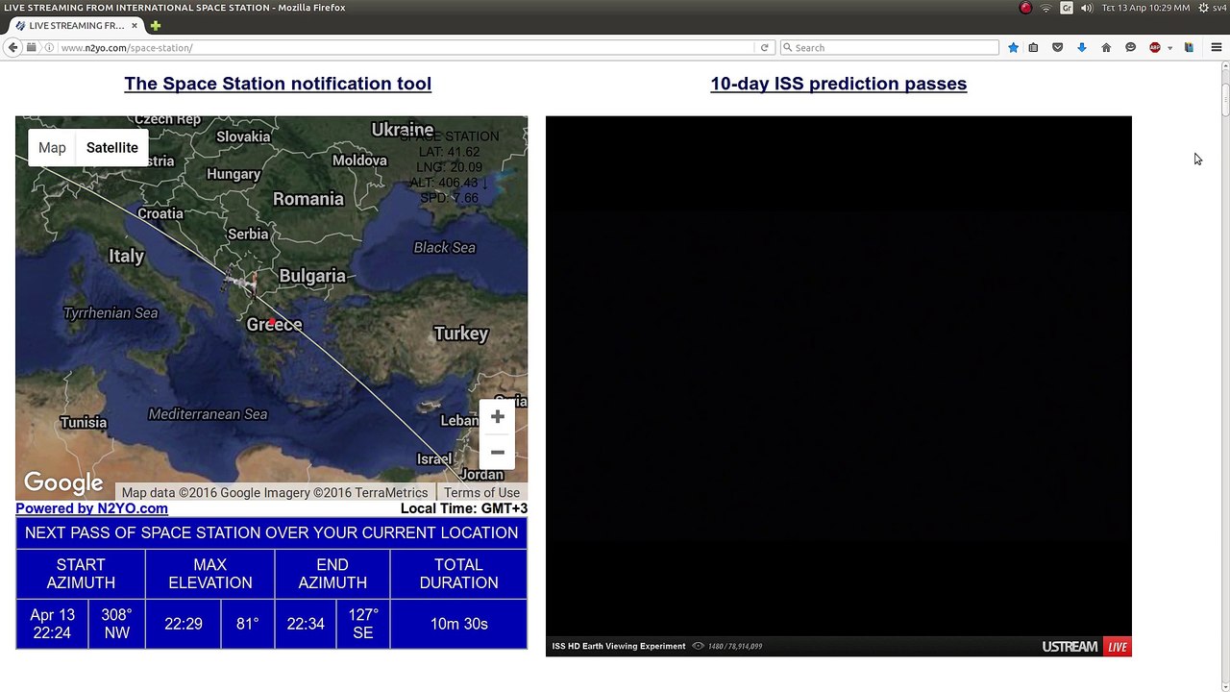Bookmark this page with the star icon
Image resolution: width=1230 pixels, height=692 pixels.
pos(1013,47)
